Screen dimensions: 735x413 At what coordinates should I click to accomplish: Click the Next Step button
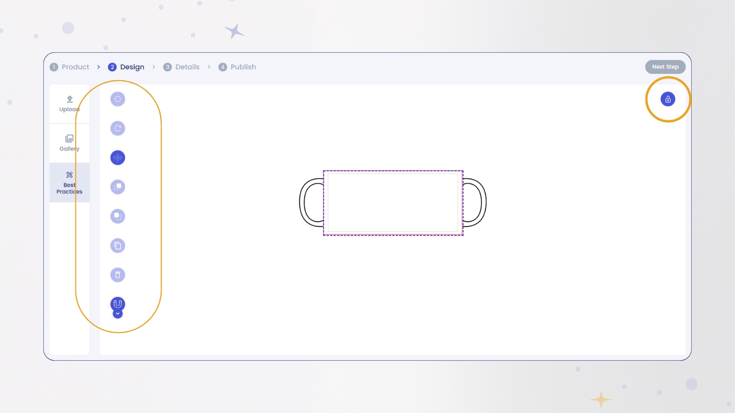pyautogui.click(x=665, y=67)
